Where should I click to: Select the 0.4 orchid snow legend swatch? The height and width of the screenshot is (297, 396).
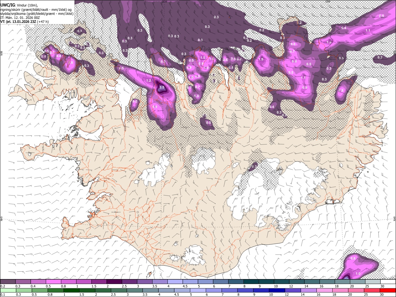[x=38, y=282]
